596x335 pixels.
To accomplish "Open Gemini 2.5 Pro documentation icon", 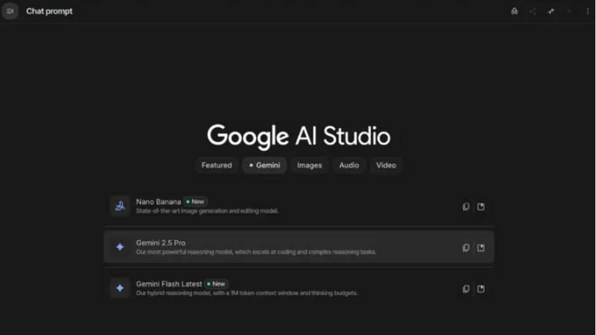I will tap(481, 247).
